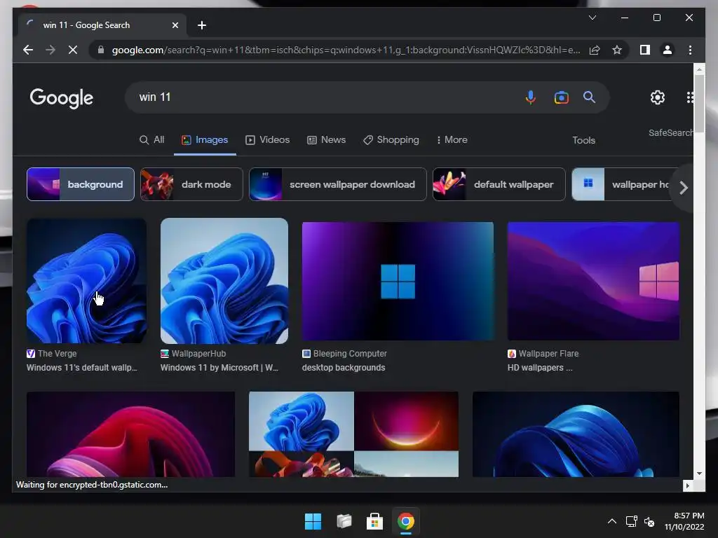Click the Wallpaper Flare source link
The height and width of the screenshot is (538, 718).
543,354
